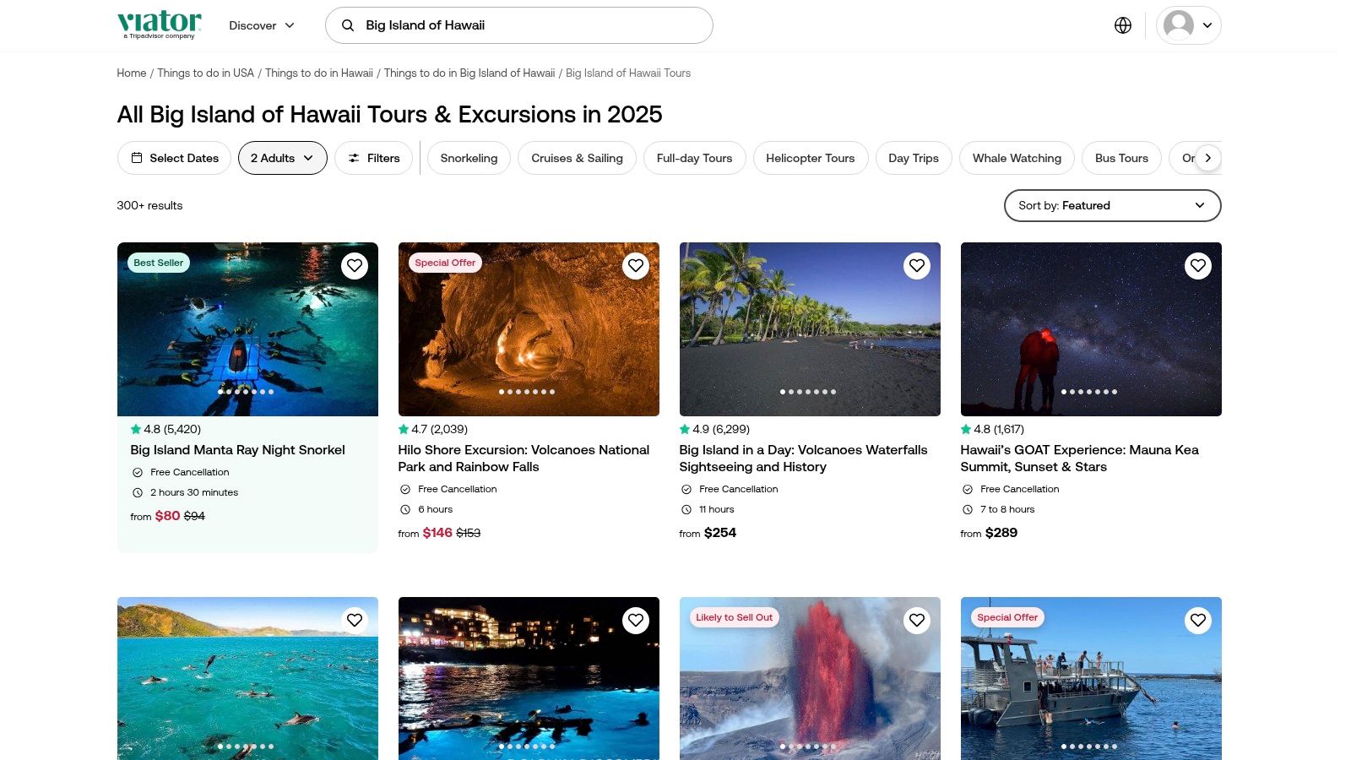This screenshot has height=760, width=1351.
Task: Favorite the Hilo Shore Excursion tour
Action: coord(635,266)
